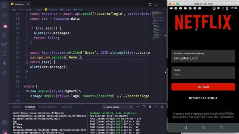Create a new terminal with plus icon
The width and height of the screenshot is (239, 134).
point(138,107)
